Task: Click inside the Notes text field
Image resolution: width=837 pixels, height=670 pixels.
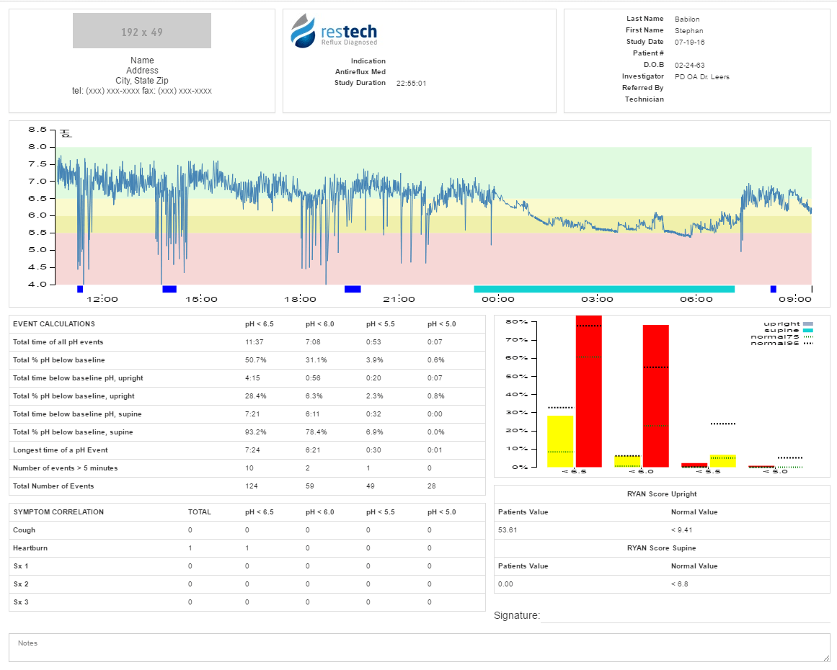Action: [418, 648]
